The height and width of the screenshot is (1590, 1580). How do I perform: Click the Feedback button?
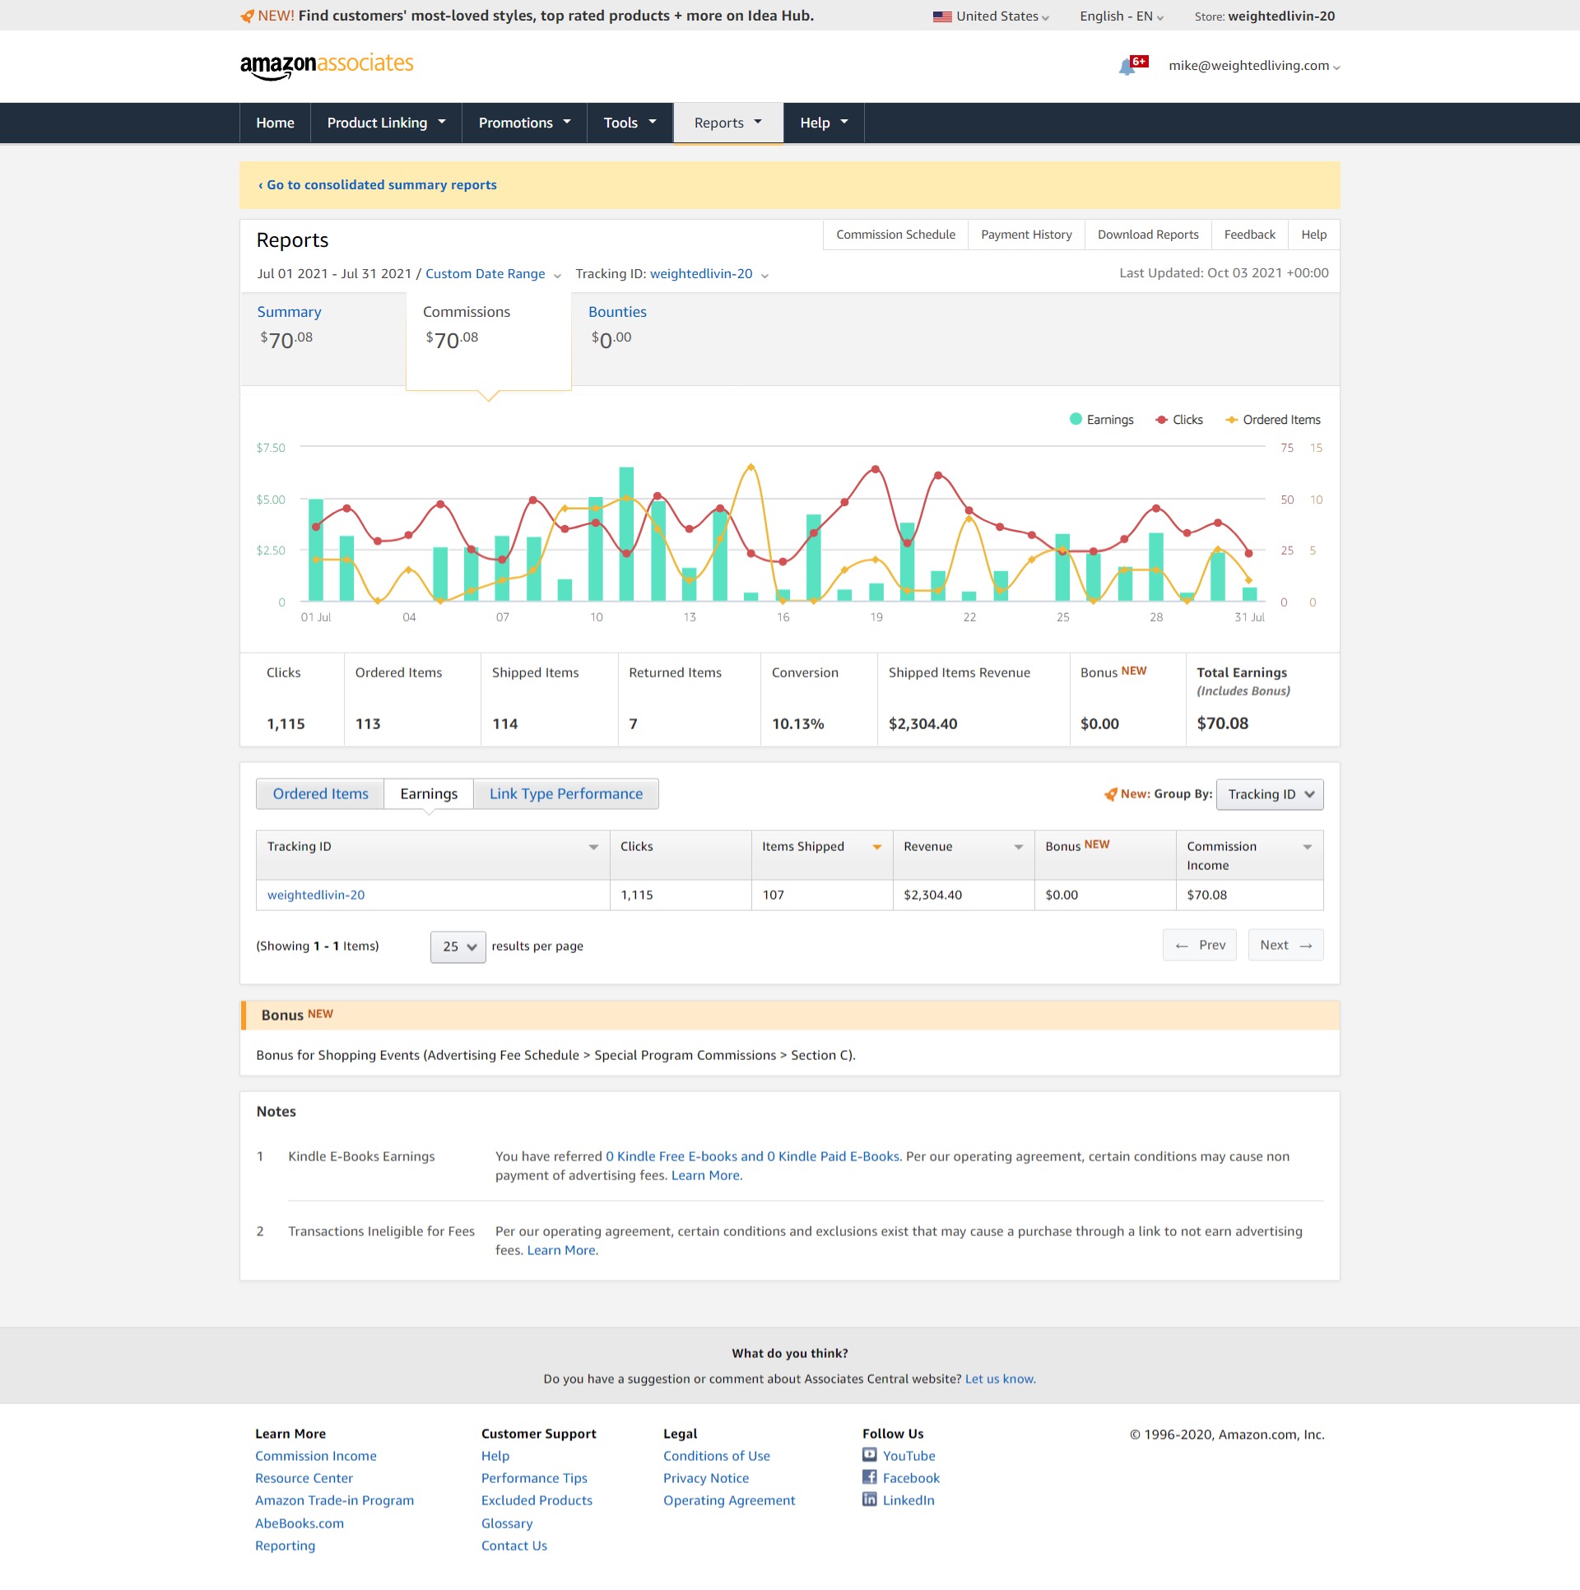(1249, 235)
